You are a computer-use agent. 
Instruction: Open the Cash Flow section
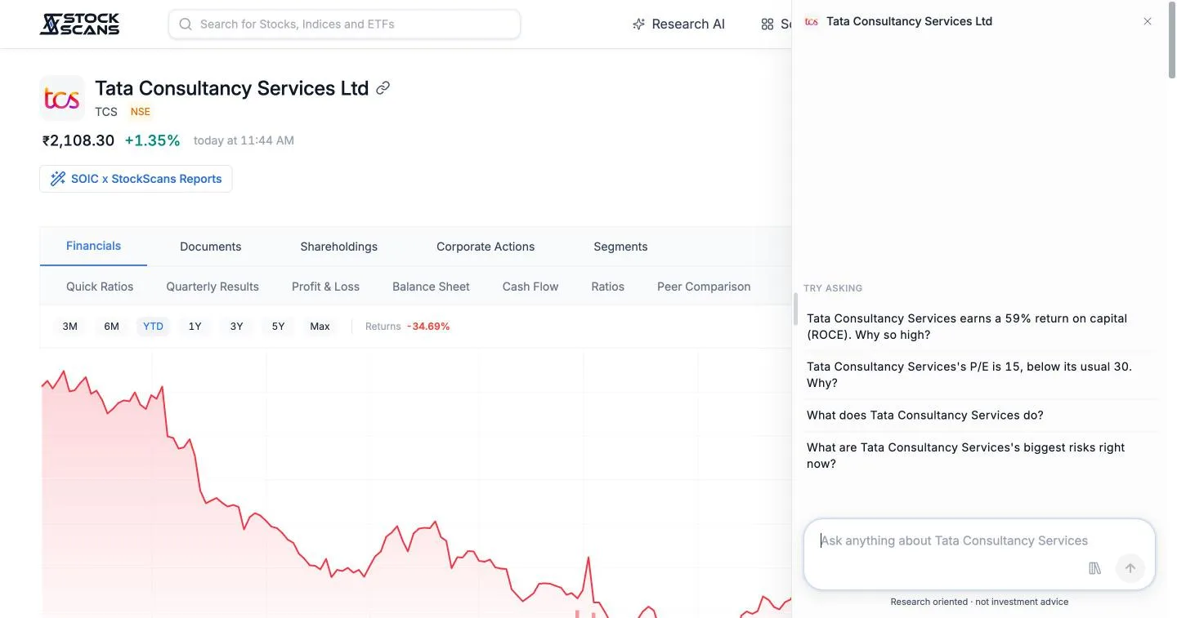[530, 287]
